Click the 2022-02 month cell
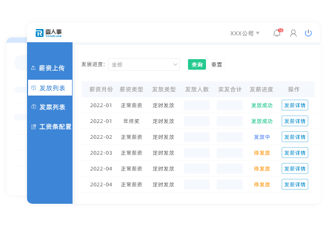The image size is (323, 227). (101, 137)
